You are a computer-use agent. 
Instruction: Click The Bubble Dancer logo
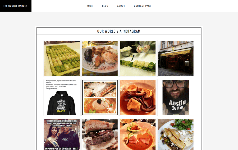pyautogui.click(x=16, y=6)
